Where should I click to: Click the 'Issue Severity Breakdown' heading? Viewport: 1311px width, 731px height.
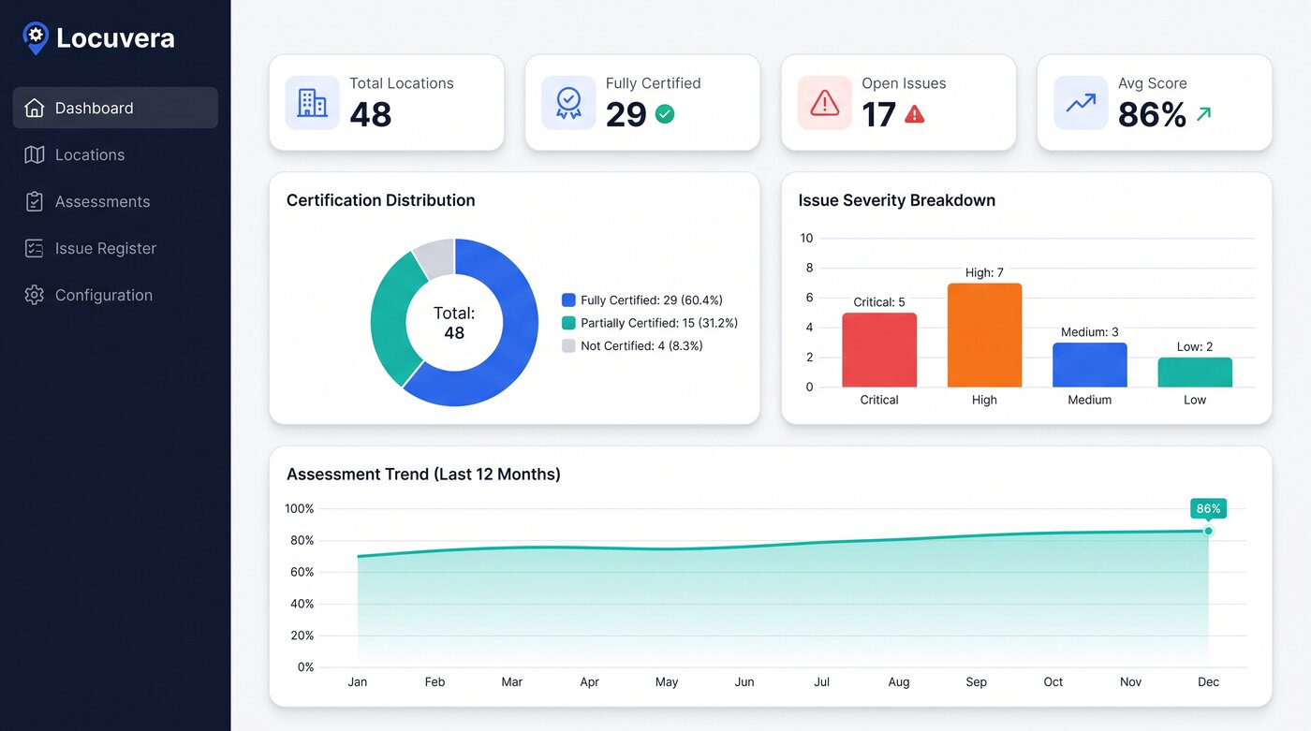(x=896, y=200)
